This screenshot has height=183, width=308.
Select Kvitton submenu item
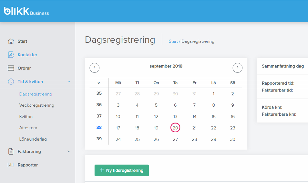coord(26,116)
